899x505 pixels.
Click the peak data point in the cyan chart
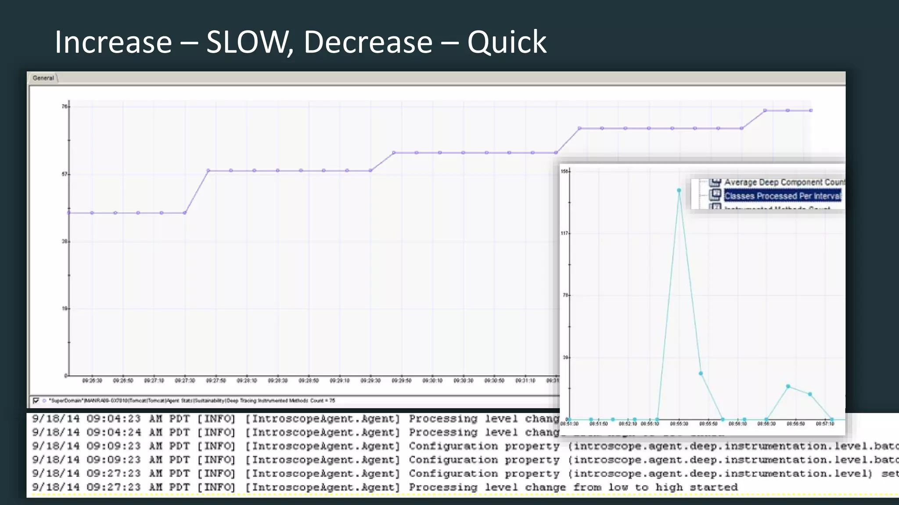click(x=679, y=190)
